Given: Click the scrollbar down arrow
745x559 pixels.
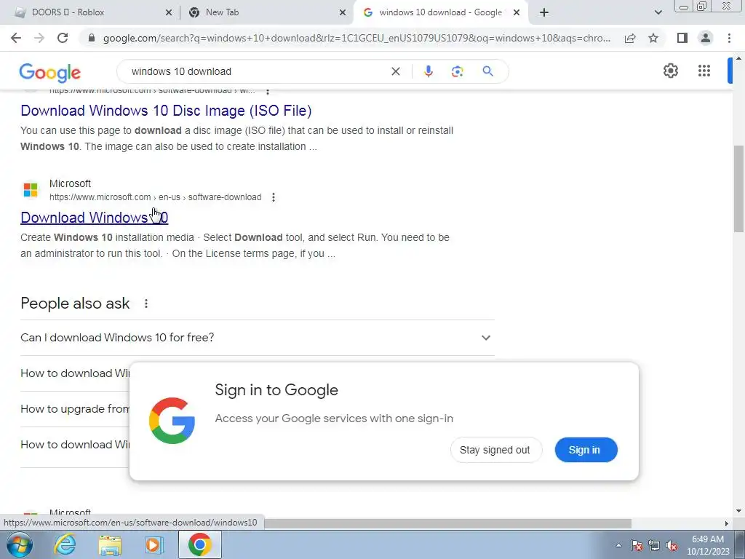Looking at the screenshot, I should (x=738, y=511).
